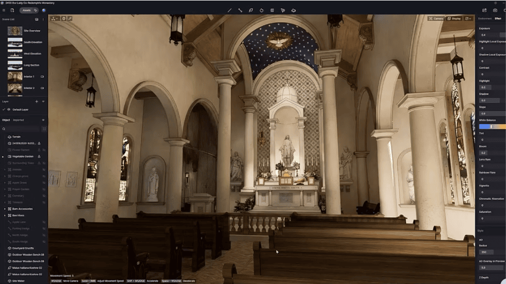This screenshot has height=284, width=506.
Task: Add a new layer with the plus icon
Action: [x=36, y=102]
